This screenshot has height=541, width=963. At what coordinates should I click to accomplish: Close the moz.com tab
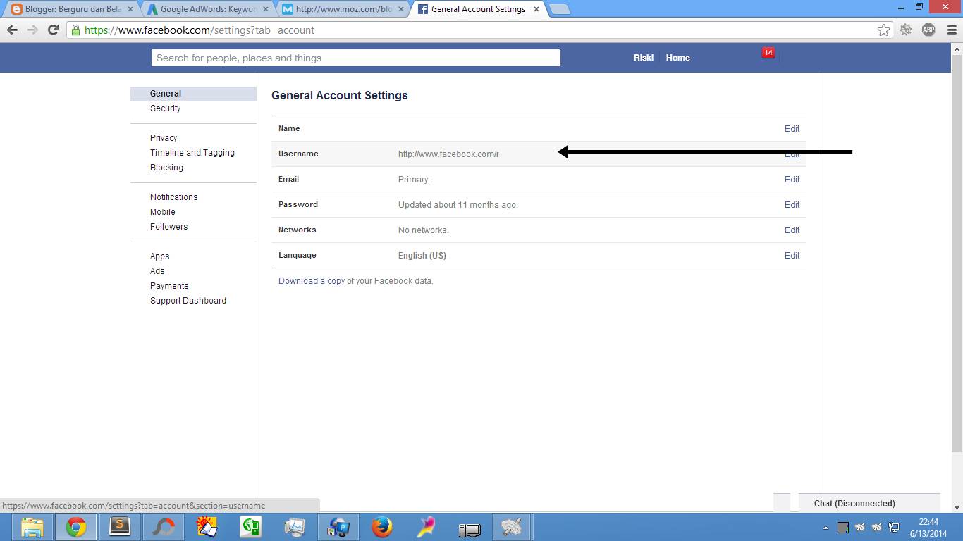point(401,10)
